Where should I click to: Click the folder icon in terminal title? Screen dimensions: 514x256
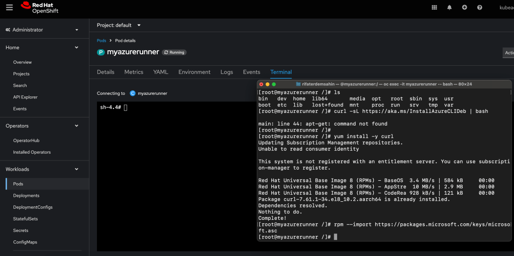point(298,84)
